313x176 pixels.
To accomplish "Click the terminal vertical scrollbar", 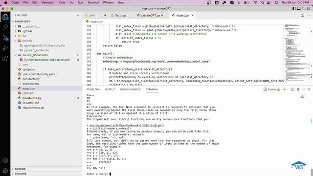I will coord(312,173).
